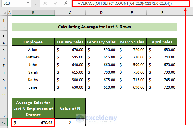Click the Insert Function fx icon

66,3
